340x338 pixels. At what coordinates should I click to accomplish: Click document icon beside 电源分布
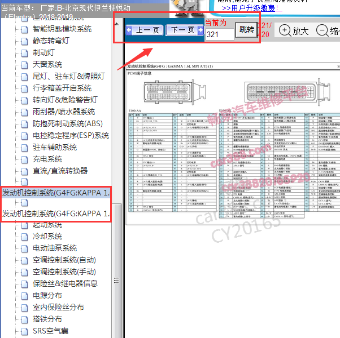click(x=25, y=296)
